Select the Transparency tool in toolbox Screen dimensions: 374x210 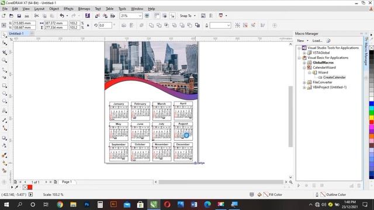coord(4,145)
